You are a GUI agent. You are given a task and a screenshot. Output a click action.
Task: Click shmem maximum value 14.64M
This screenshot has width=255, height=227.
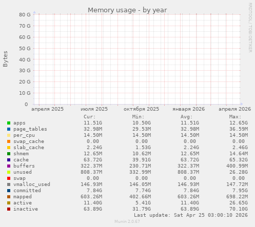point(239,154)
